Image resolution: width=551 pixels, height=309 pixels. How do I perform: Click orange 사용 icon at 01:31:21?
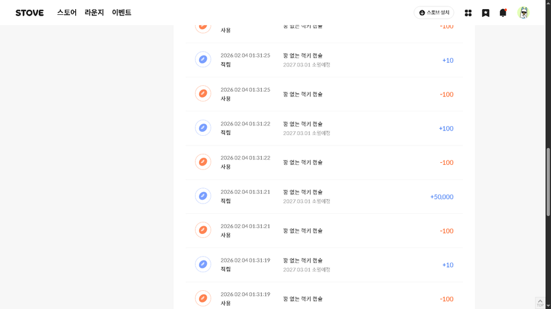tap(203, 230)
